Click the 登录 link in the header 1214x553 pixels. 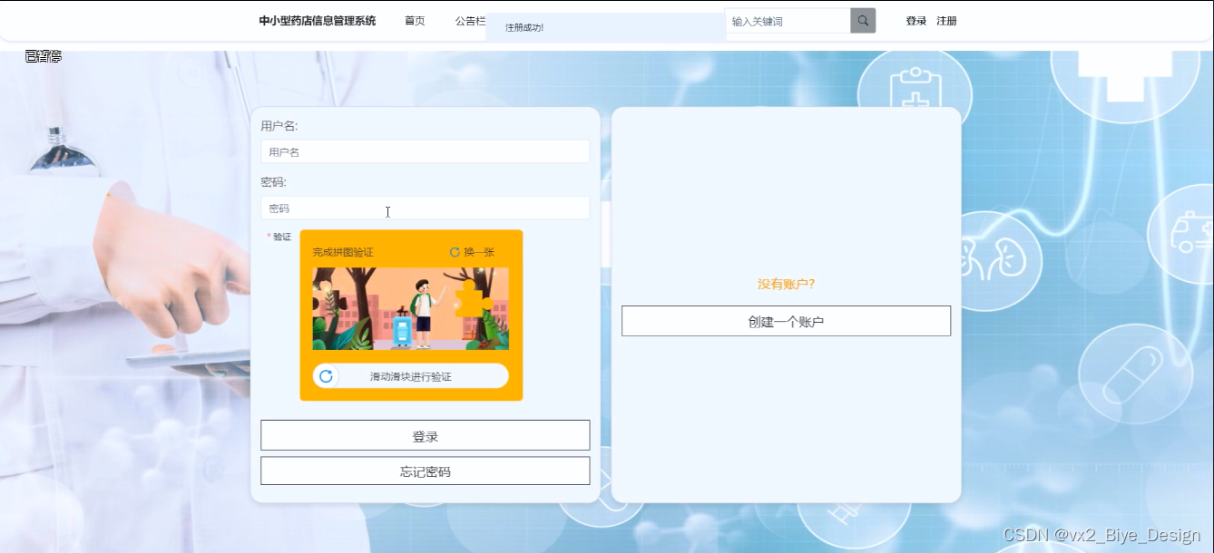915,21
